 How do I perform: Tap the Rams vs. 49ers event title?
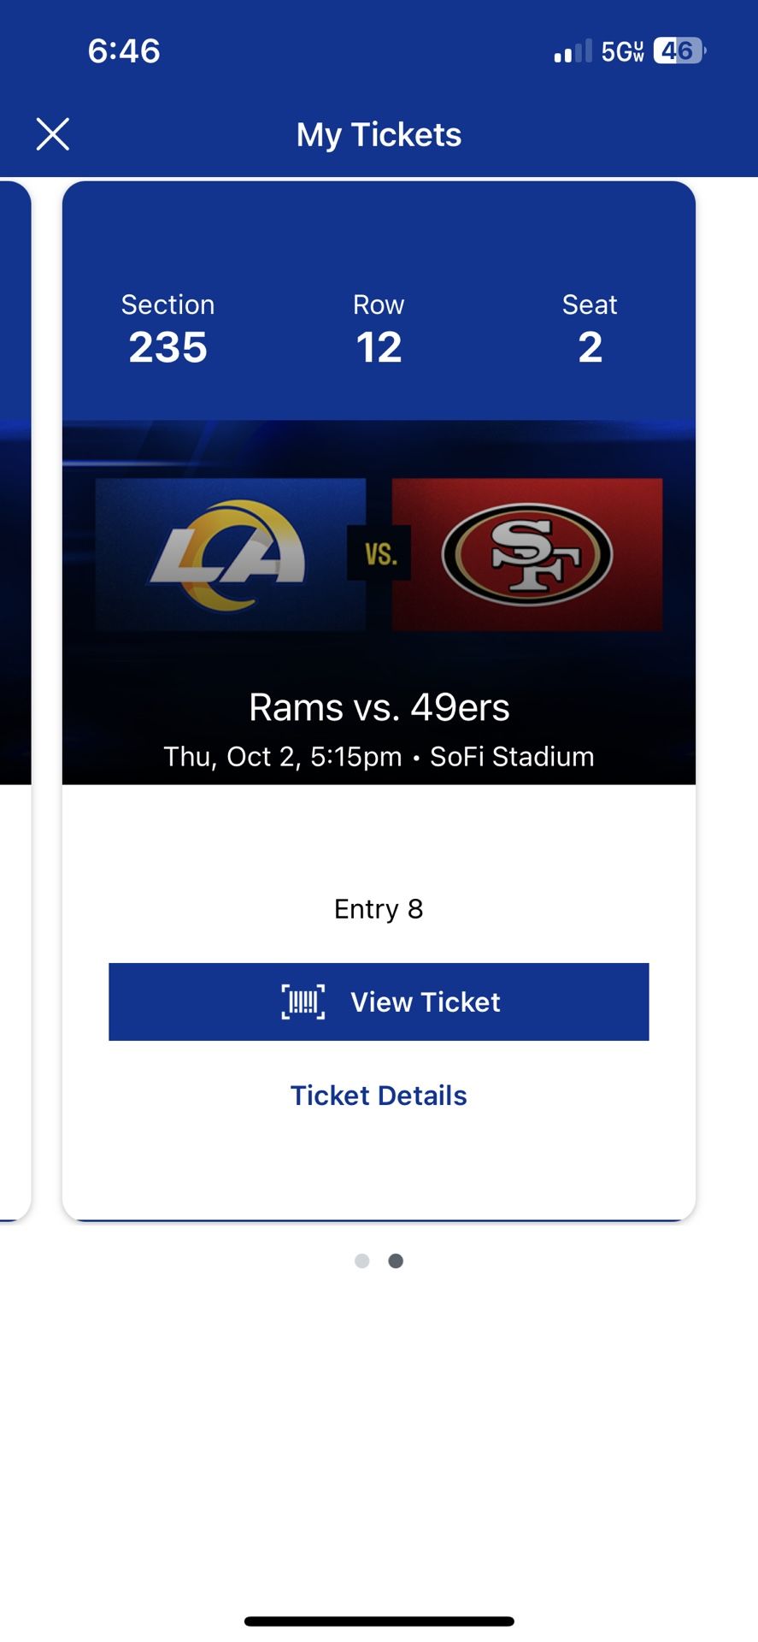coord(379,707)
